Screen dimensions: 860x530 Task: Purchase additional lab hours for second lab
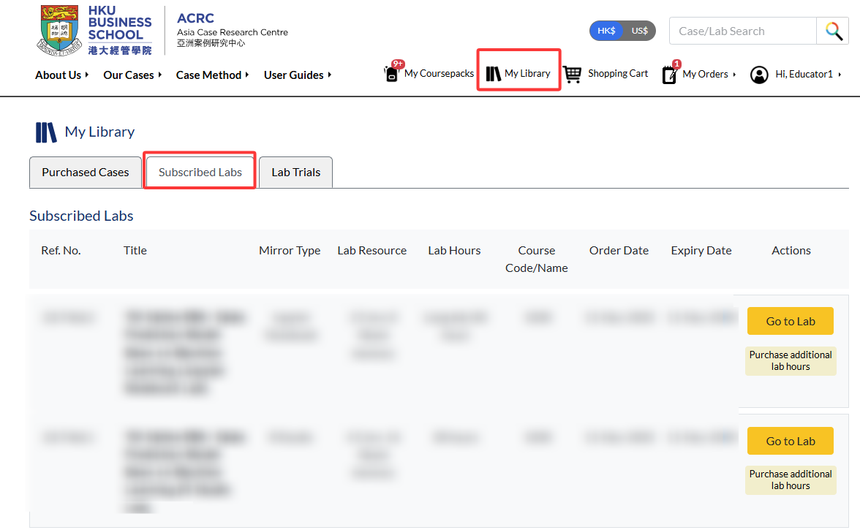pyautogui.click(x=791, y=480)
